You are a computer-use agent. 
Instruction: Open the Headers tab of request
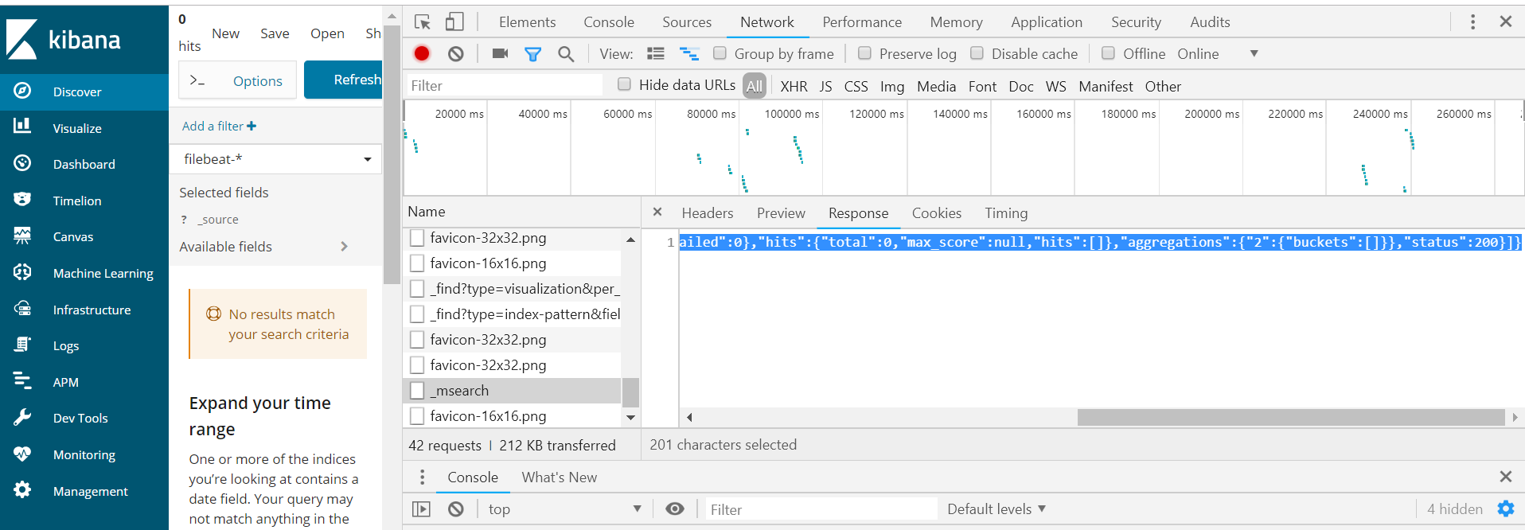tap(708, 213)
